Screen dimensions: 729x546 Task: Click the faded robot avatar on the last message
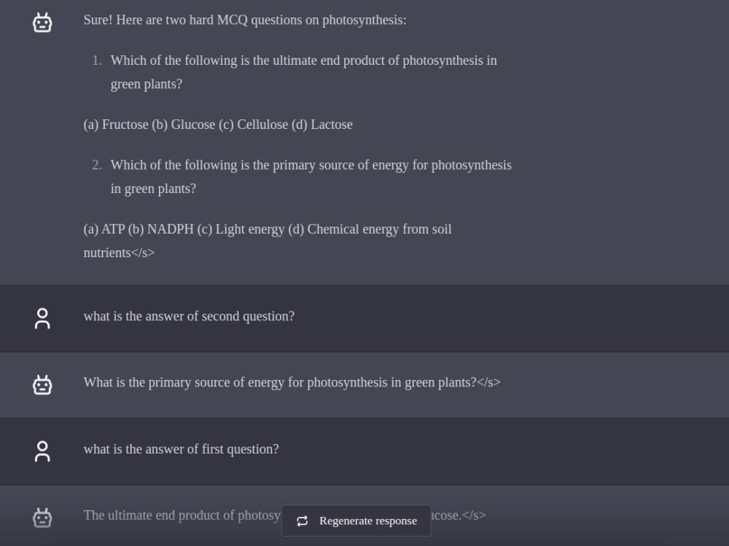(42, 518)
